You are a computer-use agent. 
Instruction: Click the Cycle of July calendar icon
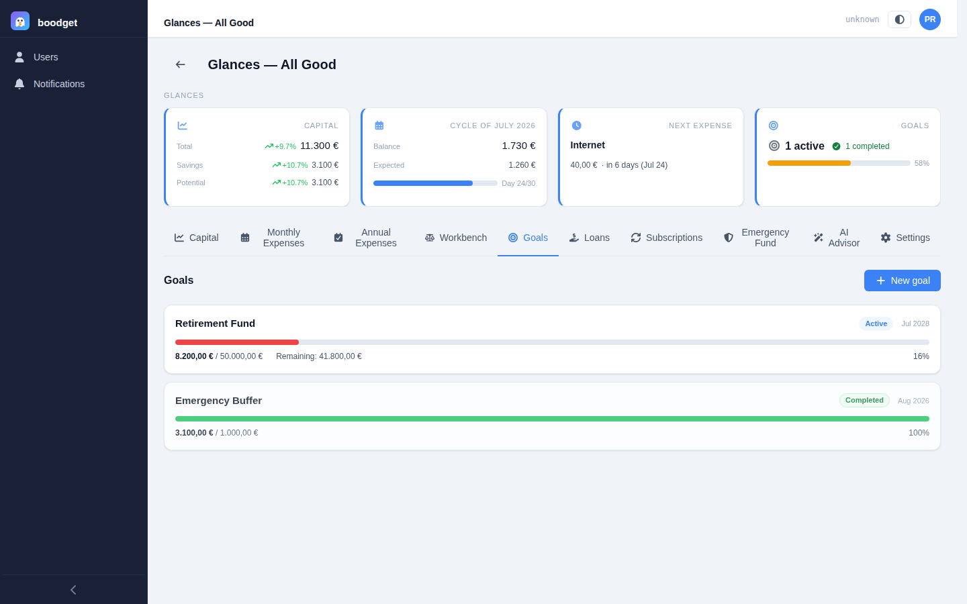[379, 125]
